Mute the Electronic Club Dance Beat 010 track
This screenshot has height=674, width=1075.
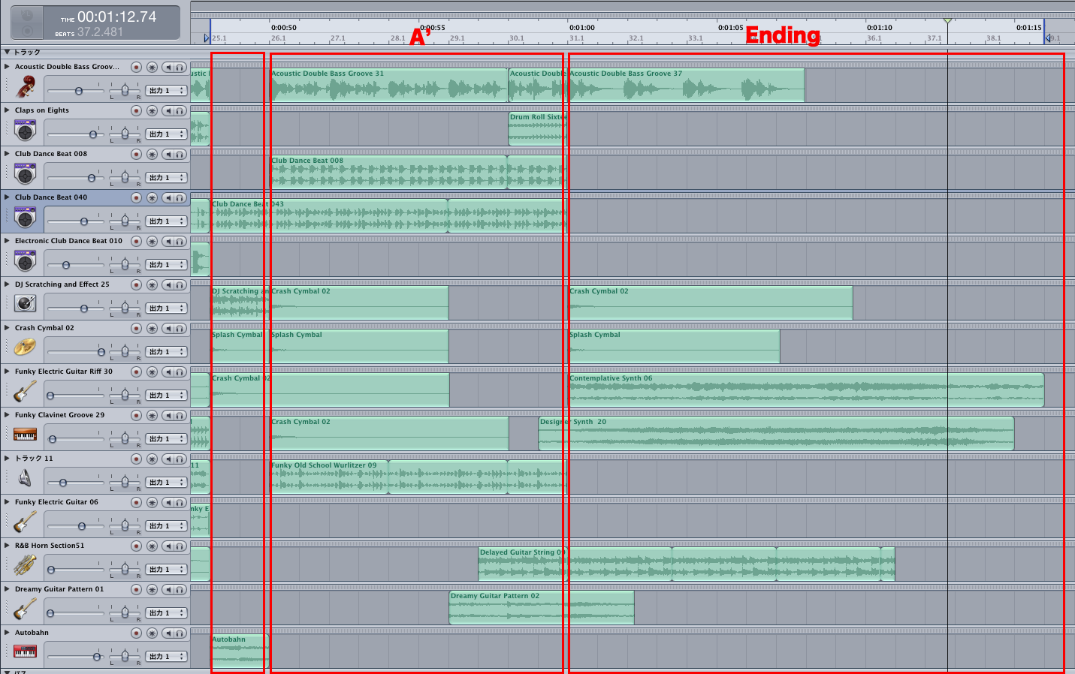[x=169, y=242]
